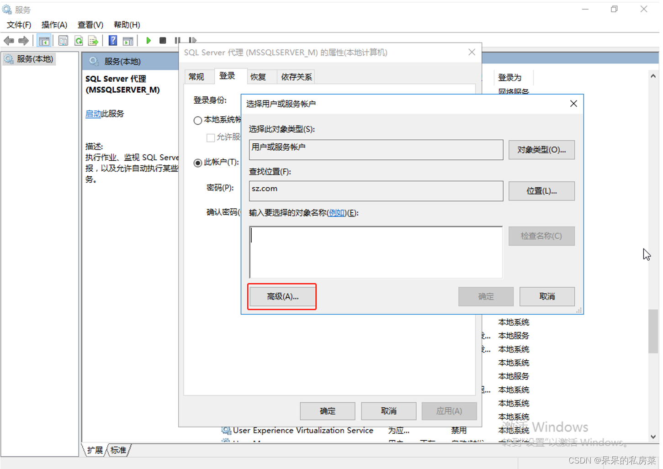
Task: Click the Forward arrow in Services toolbar
Action: pos(23,41)
